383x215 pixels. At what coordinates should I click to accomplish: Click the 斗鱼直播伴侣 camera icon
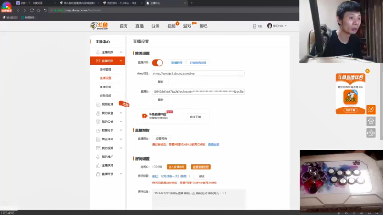click(x=145, y=116)
